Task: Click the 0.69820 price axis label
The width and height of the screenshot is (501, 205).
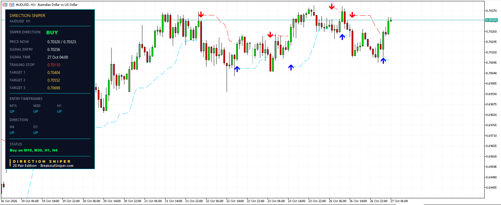Action: point(491,115)
